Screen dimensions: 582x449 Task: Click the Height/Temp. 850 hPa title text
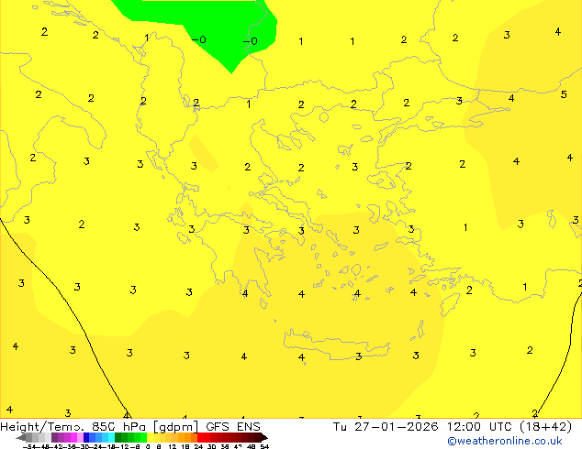[x=73, y=427]
